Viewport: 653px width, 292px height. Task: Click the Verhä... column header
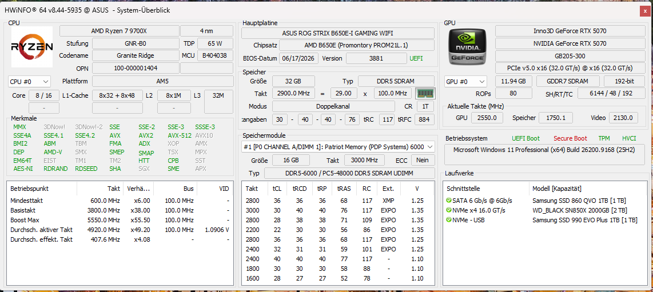137,189
